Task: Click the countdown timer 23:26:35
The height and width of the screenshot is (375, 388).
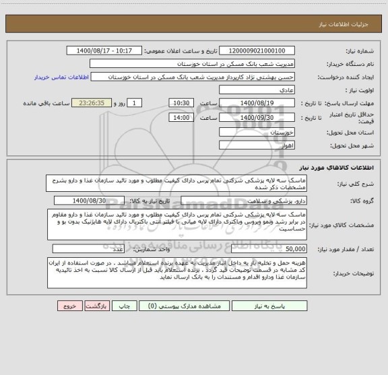Action: (92, 103)
